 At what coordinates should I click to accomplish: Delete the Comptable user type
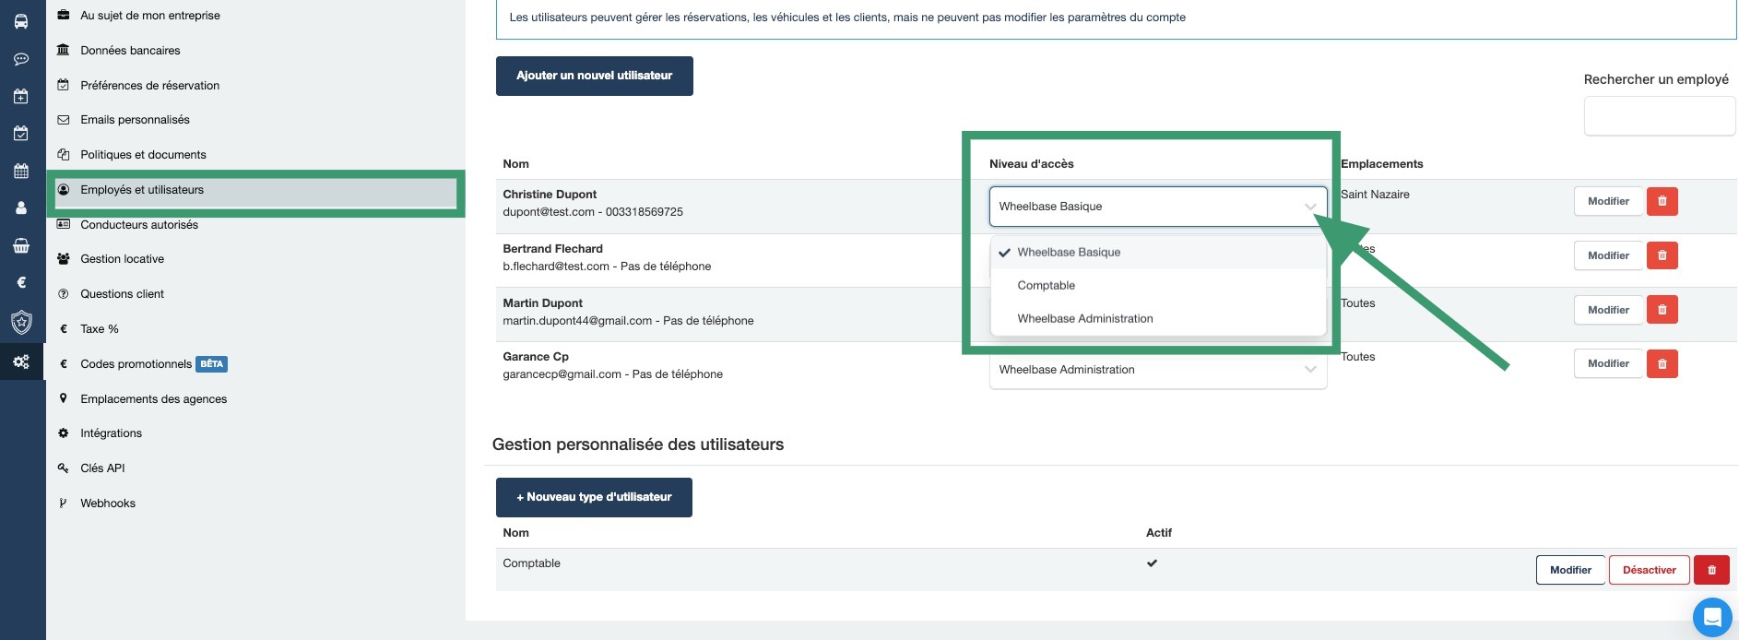click(1711, 570)
